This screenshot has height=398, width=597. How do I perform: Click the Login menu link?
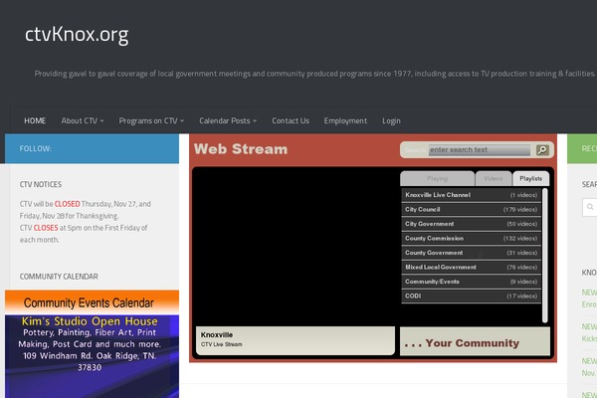pyautogui.click(x=391, y=120)
